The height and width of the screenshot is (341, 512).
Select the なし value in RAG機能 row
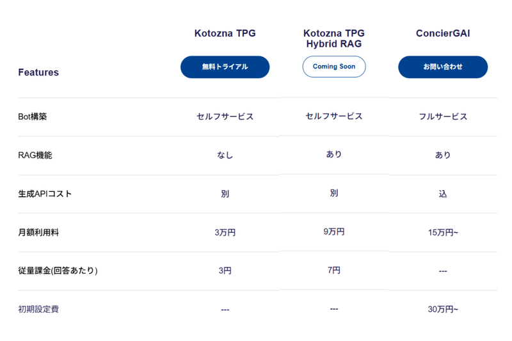point(225,155)
